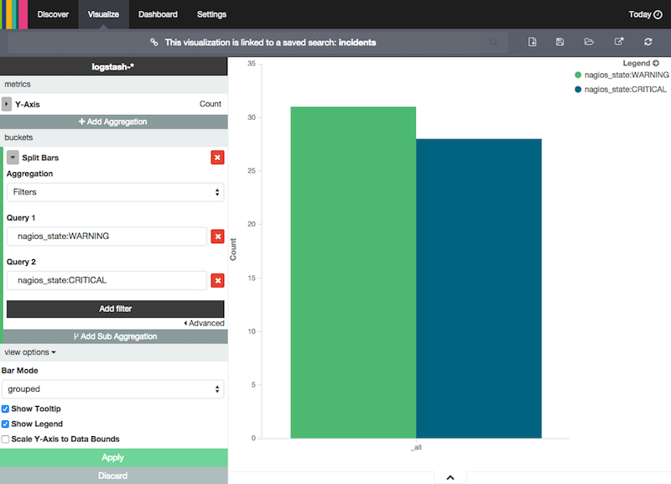The height and width of the screenshot is (484, 671).
Task: Click the search magnifier icon
Action: point(494,43)
